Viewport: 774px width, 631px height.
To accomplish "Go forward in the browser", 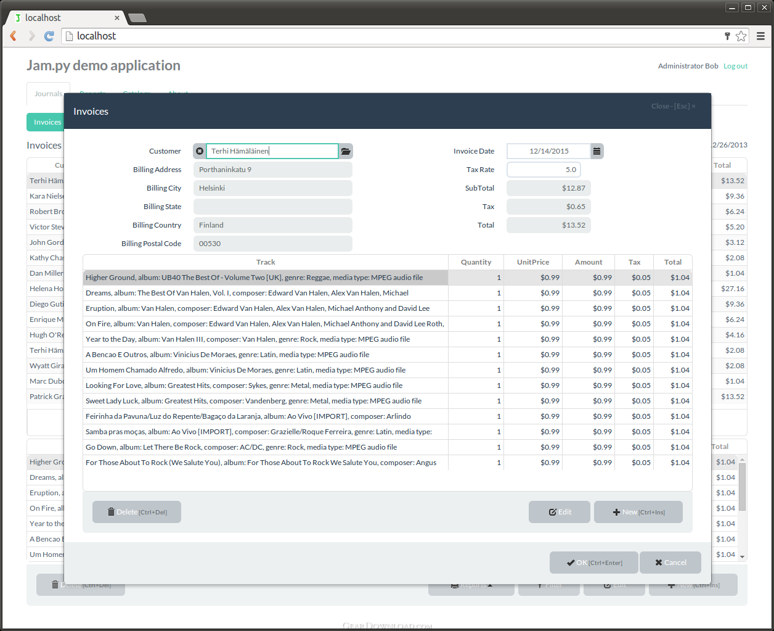I will point(31,36).
